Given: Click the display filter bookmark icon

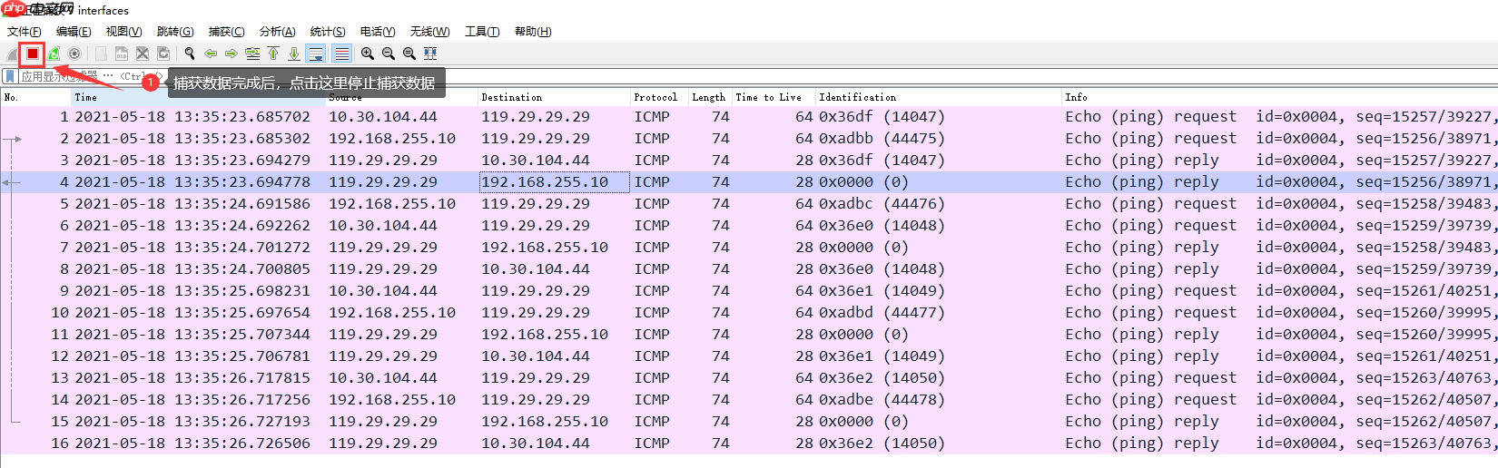Looking at the screenshot, I should pos(10,76).
